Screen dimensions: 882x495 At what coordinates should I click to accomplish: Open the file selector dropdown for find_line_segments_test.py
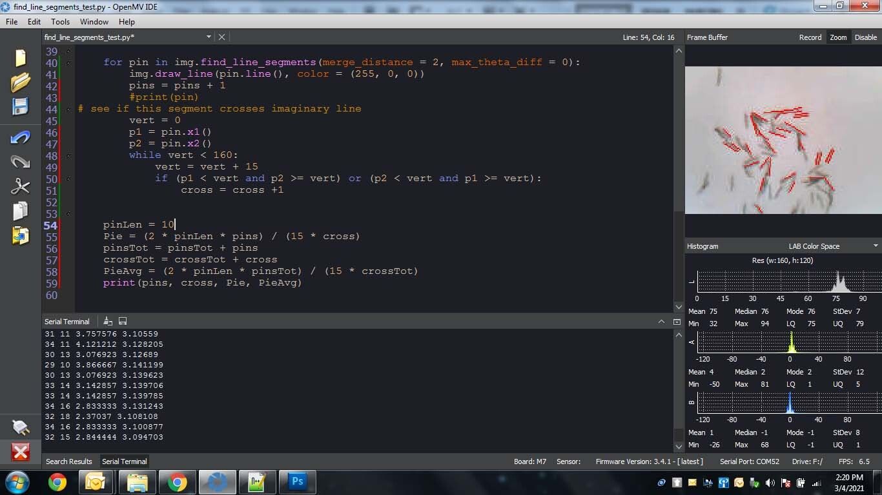[209, 37]
